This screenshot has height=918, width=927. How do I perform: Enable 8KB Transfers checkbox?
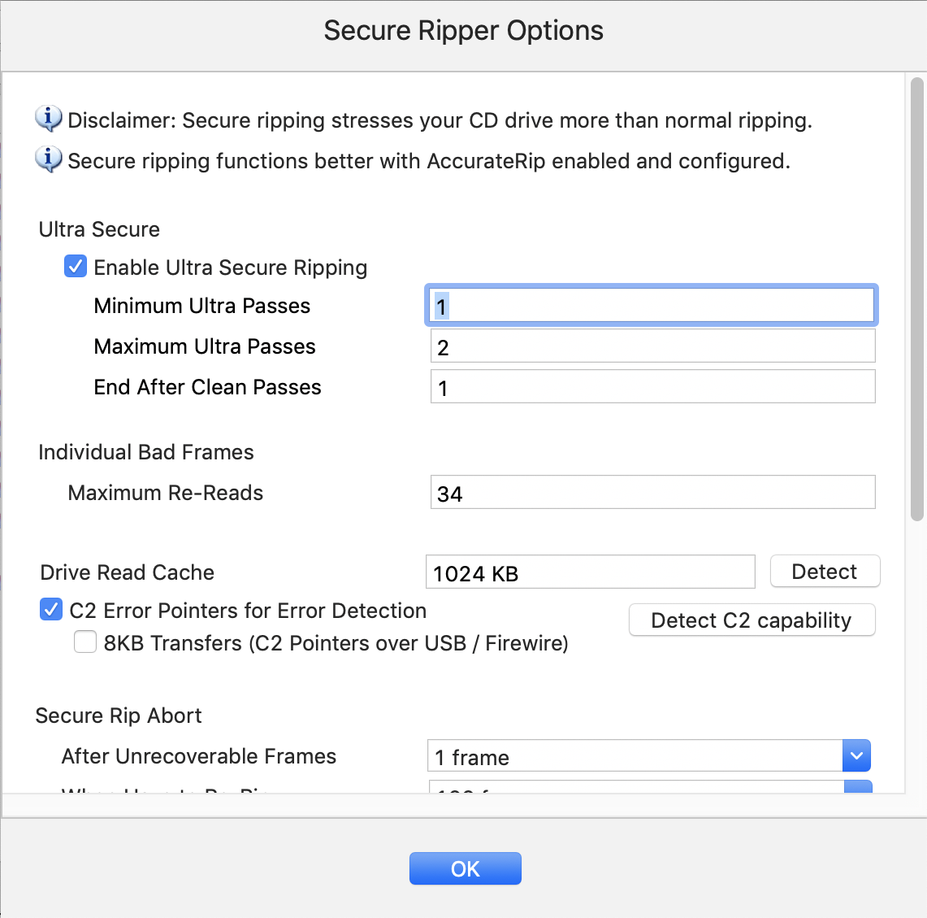[85, 642]
